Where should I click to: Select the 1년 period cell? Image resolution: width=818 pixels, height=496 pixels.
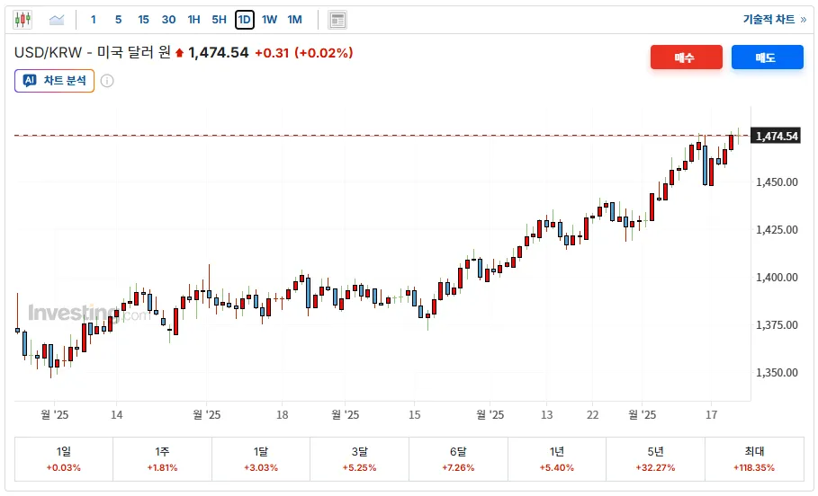(557, 459)
